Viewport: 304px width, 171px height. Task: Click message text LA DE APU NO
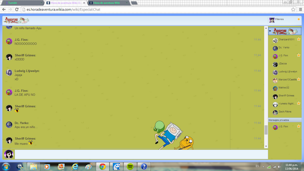click(x=25, y=95)
